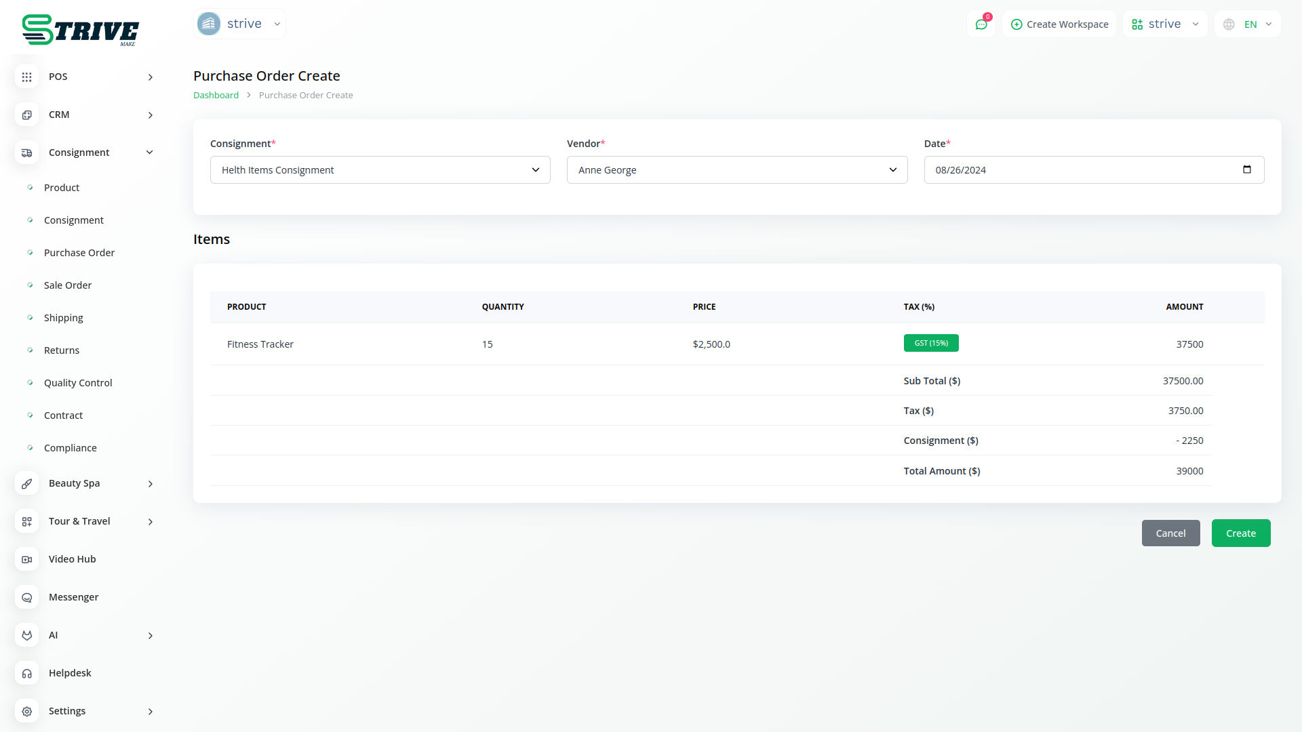Click the Video Hub camera icon

pos(26,559)
